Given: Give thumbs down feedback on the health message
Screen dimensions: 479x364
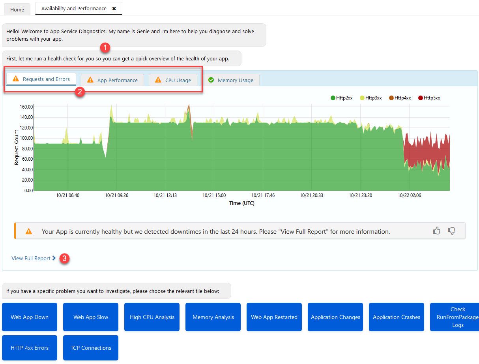Looking at the screenshot, I should coord(451,231).
